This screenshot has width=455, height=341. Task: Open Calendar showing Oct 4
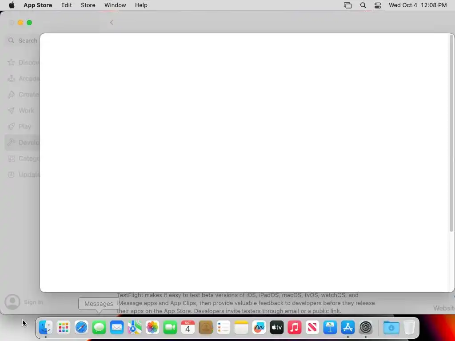pos(188,328)
